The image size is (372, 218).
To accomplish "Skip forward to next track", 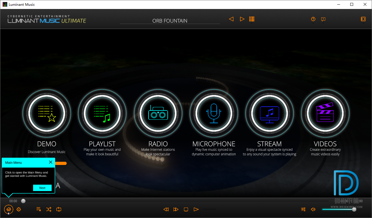I will point(176,209).
